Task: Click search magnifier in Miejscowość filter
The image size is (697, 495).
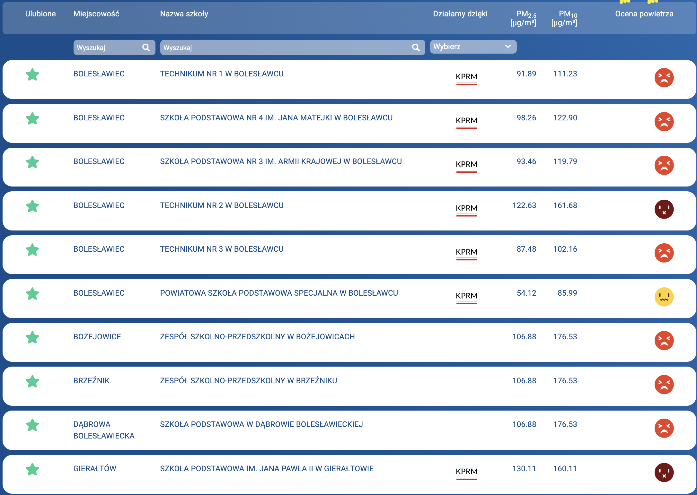Action: coord(146,48)
